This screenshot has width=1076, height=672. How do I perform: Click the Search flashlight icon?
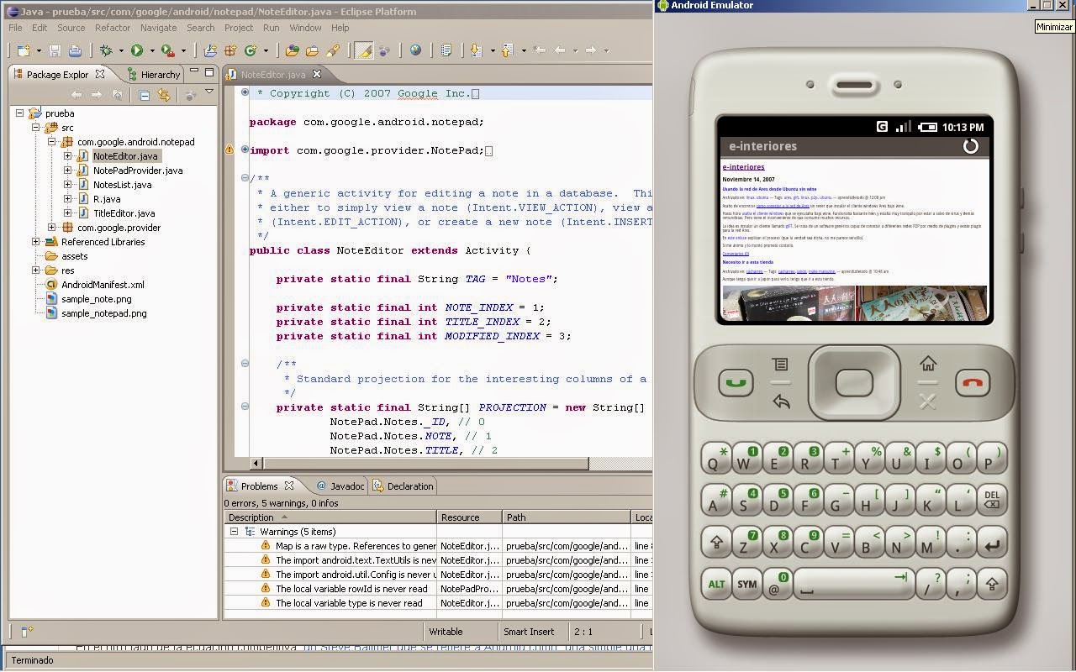(x=332, y=50)
